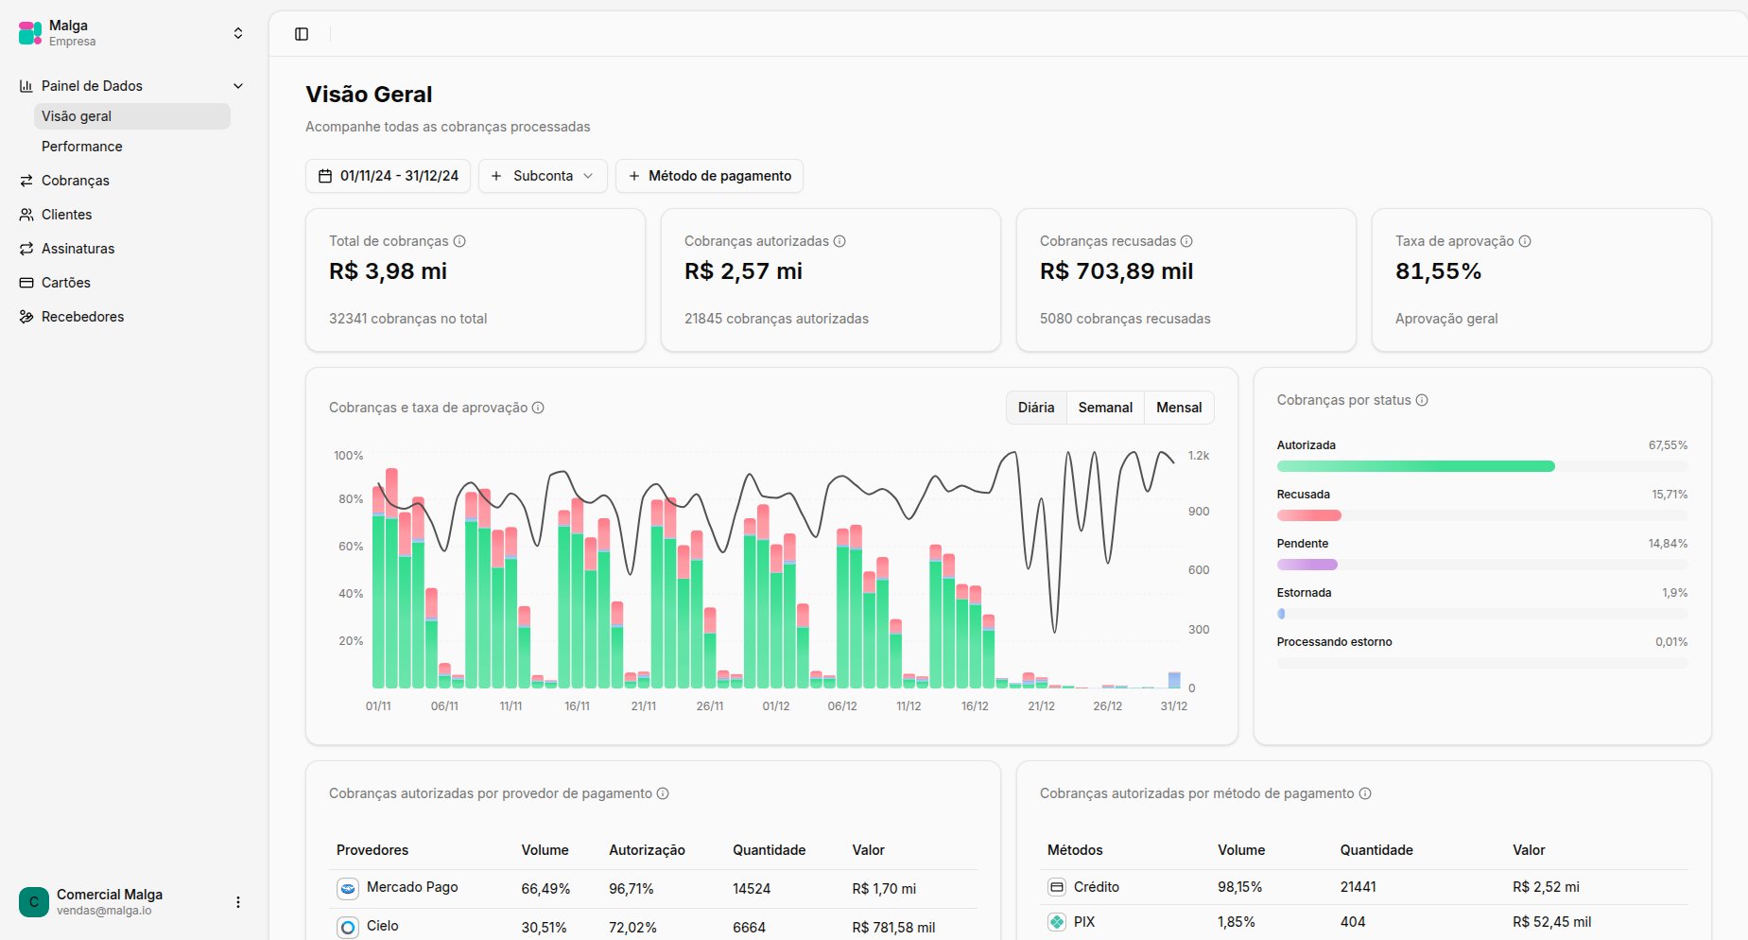Open the info icon beside Cobranças recusadas
The width and height of the screenshot is (1748, 940).
pos(1186,241)
